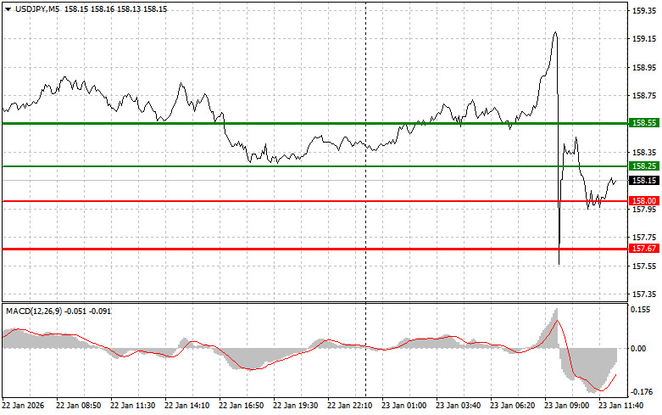Click the -0.176 MACD scale value

pos(640,392)
